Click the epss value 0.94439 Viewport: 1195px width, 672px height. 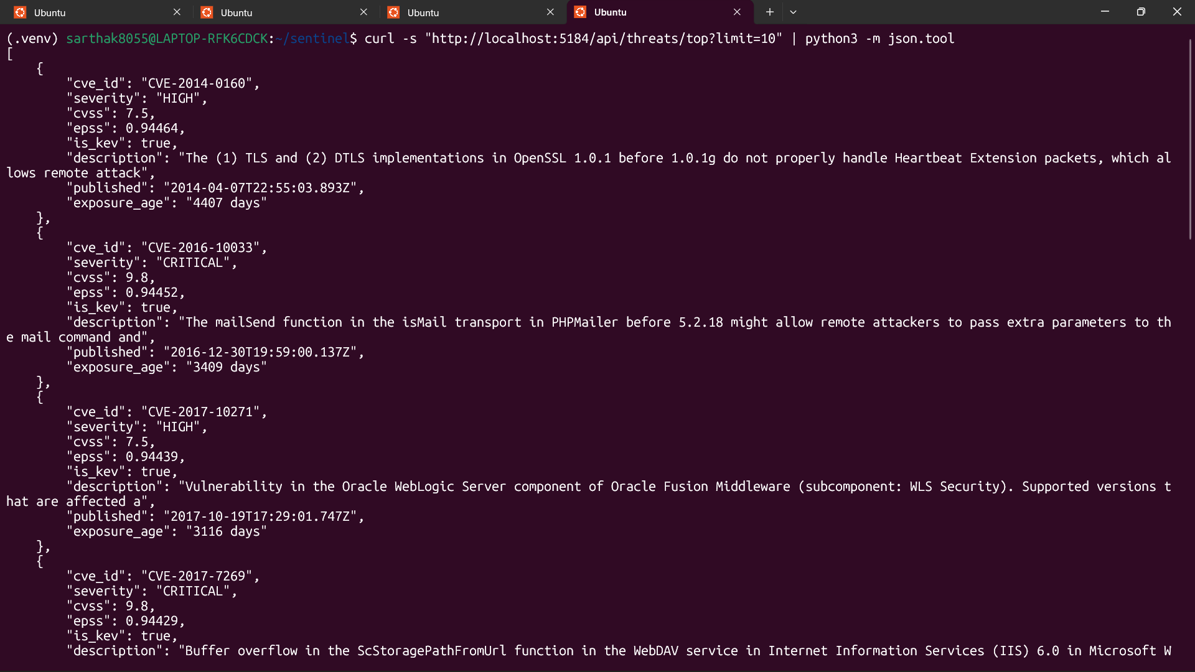click(152, 457)
